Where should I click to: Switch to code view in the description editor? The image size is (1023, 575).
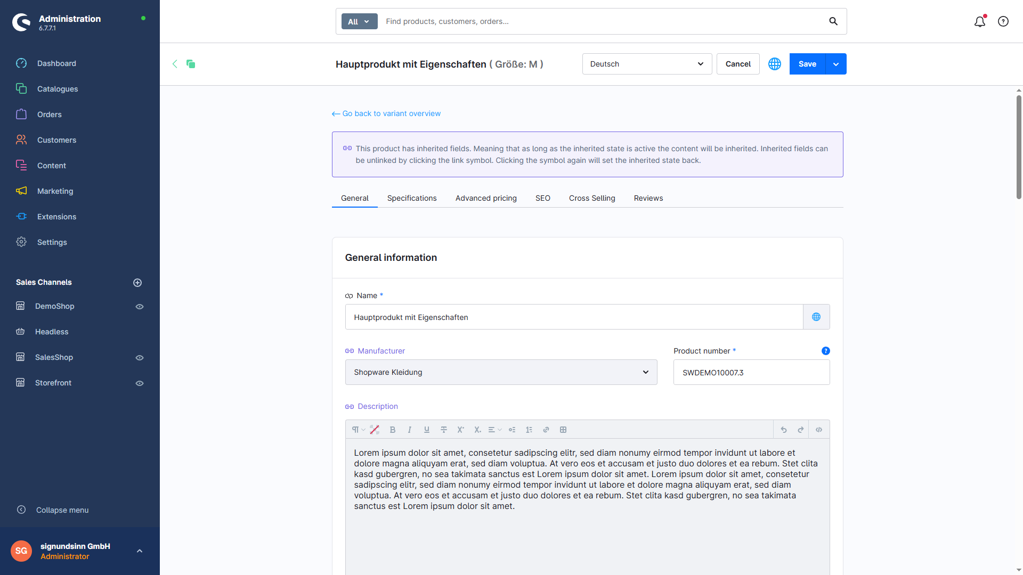point(819,429)
